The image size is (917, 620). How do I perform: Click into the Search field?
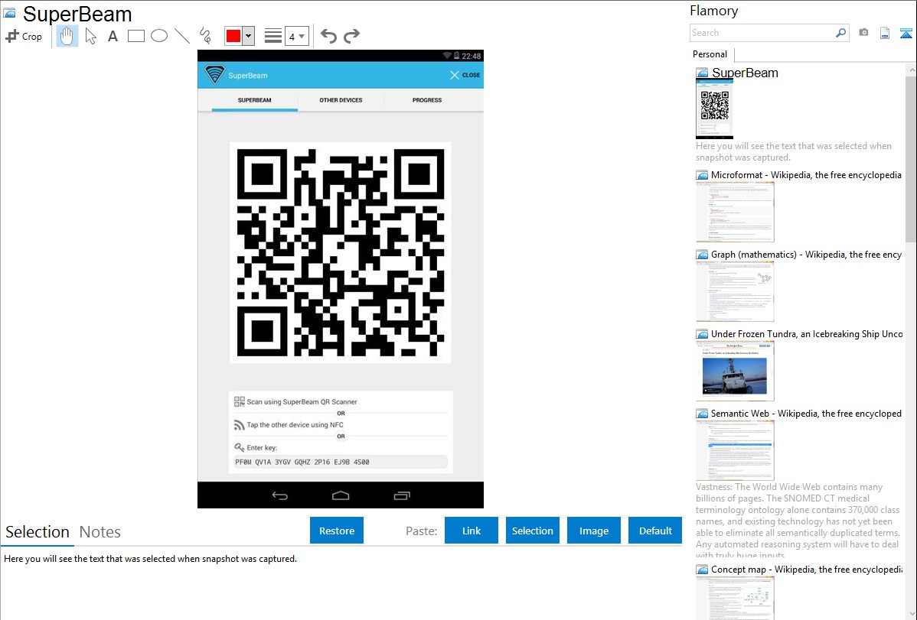[762, 33]
